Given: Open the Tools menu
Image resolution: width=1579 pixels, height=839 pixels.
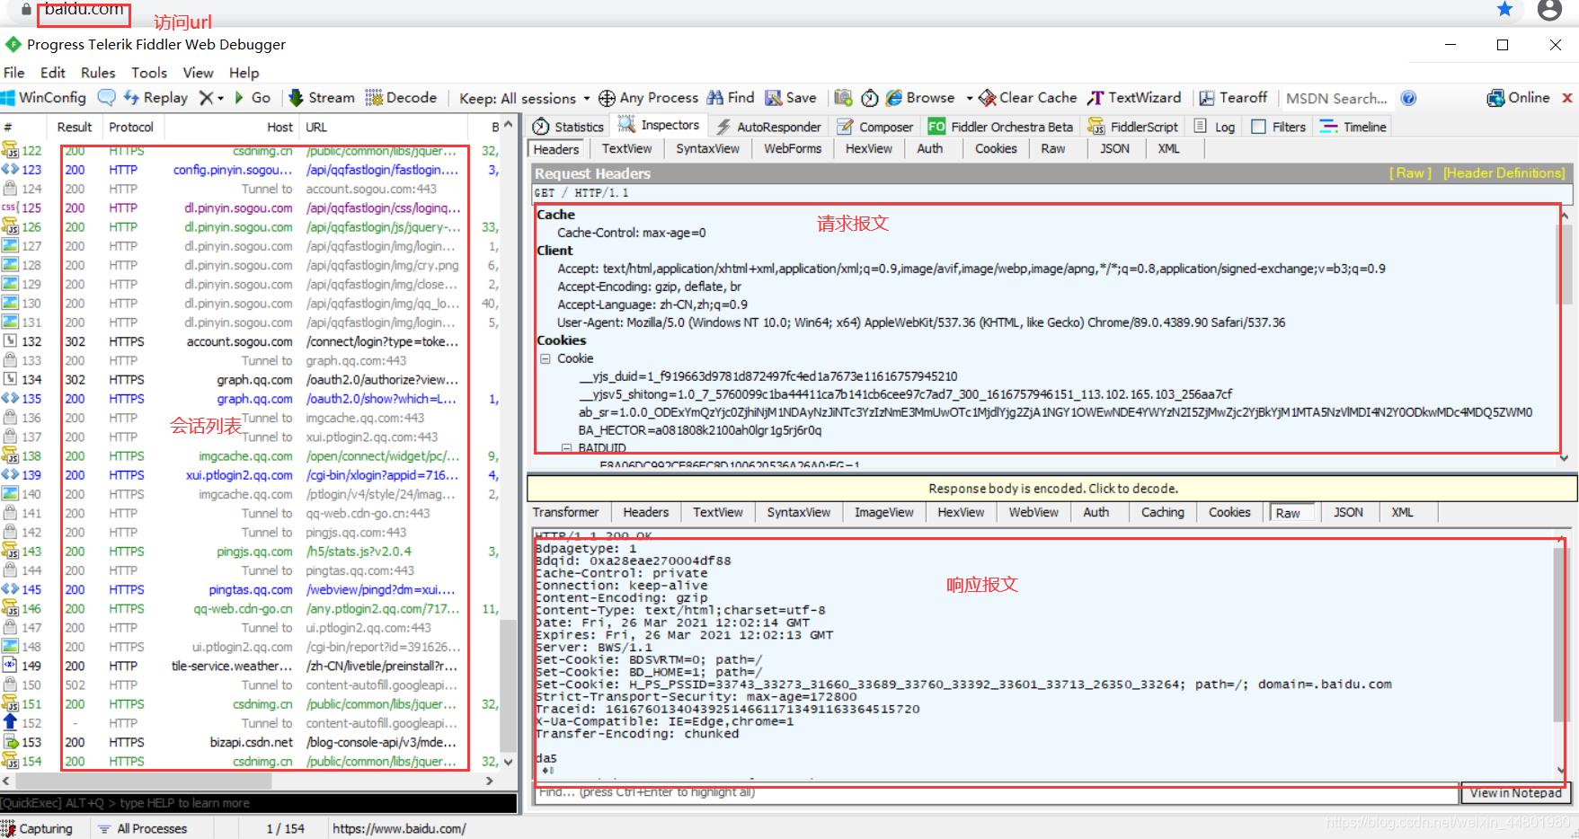Looking at the screenshot, I should tap(149, 73).
